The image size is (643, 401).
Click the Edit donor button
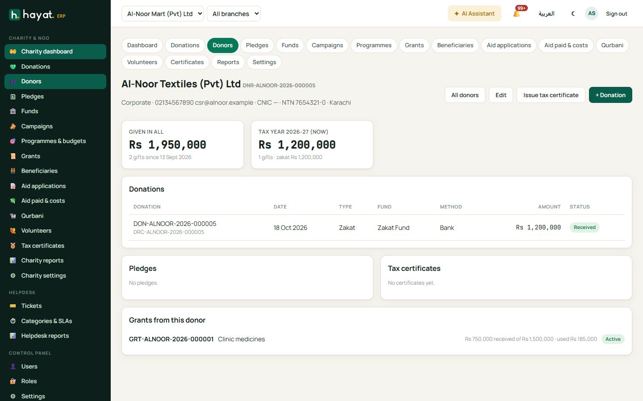[501, 95]
